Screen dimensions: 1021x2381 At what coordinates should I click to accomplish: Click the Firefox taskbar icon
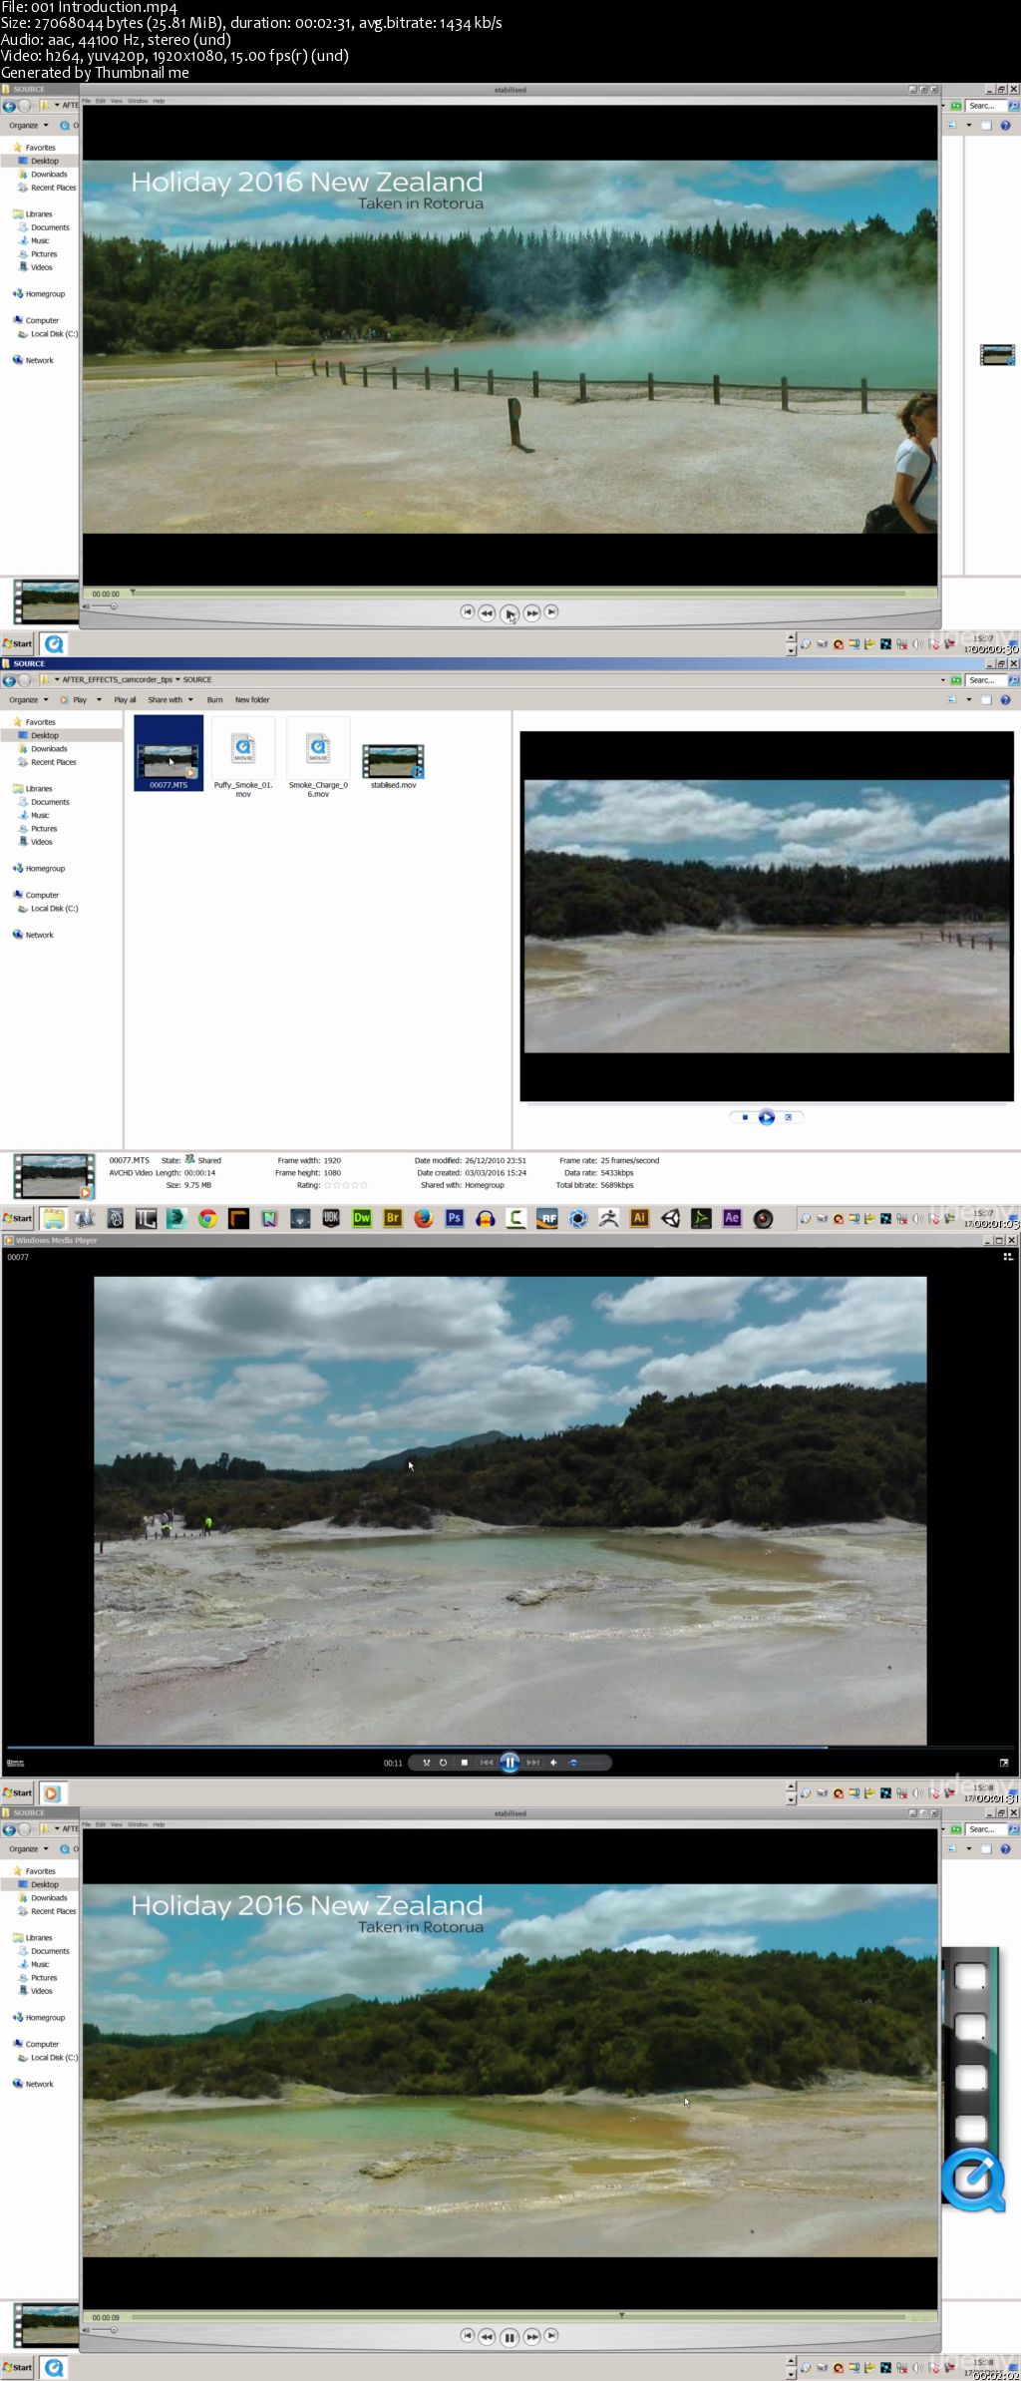424,1218
